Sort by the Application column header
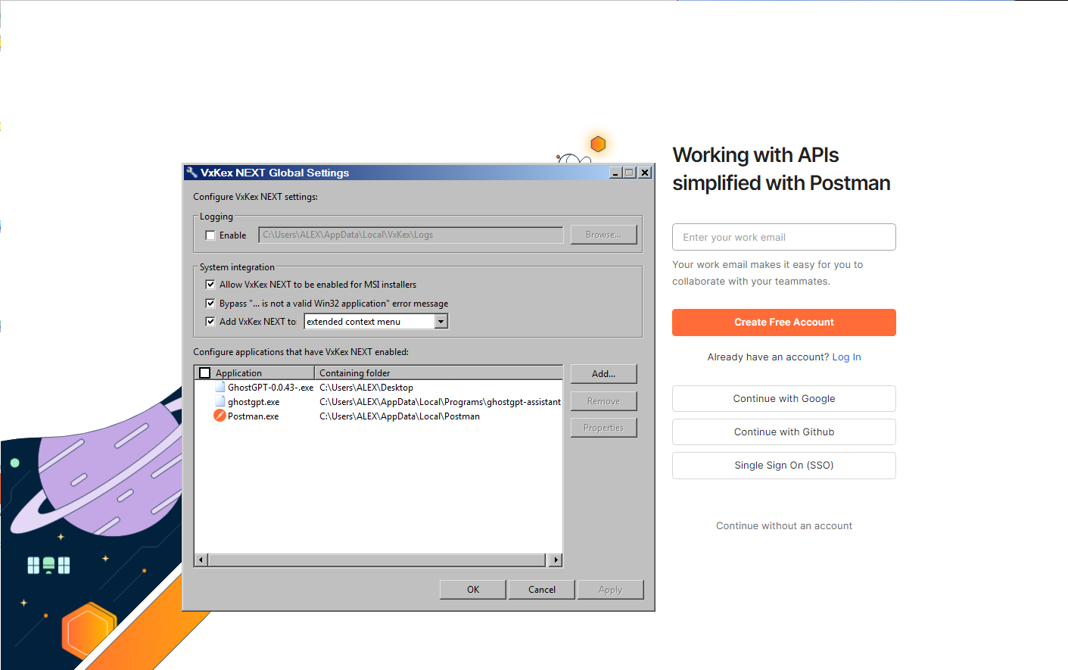1068x670 pixels. click(x=255, y=372)
